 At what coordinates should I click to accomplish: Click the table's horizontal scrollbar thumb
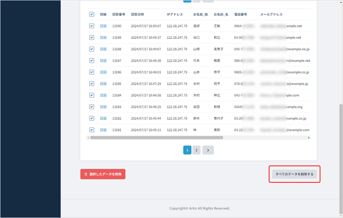(156, 138)
